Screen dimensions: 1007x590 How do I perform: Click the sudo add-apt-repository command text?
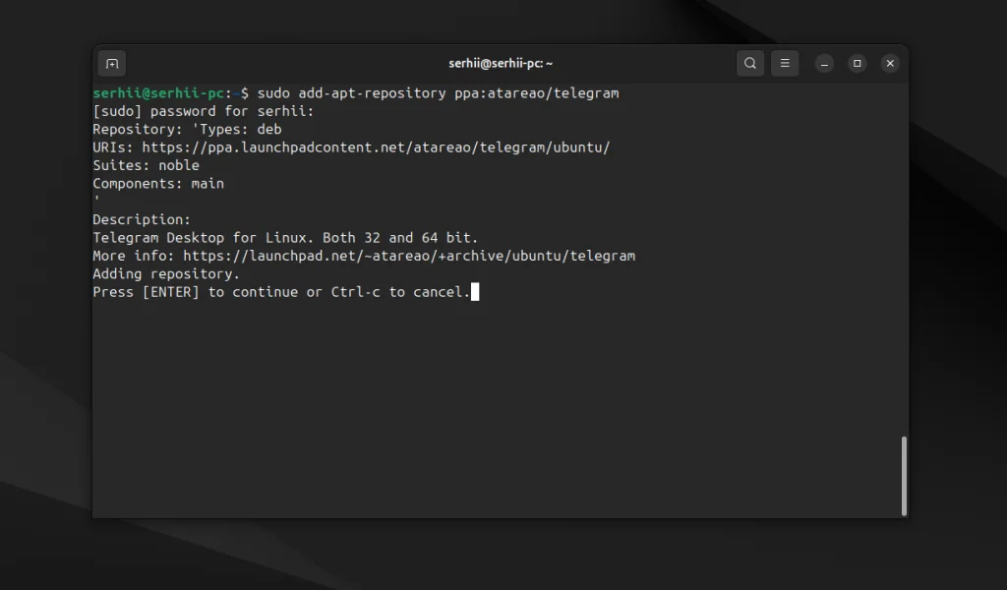(x=438, y=93)
